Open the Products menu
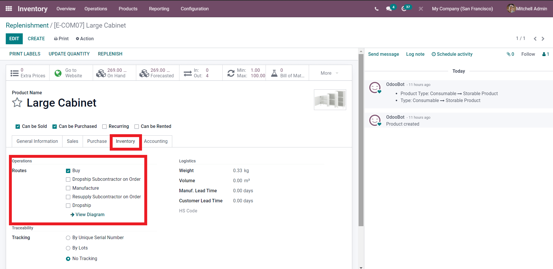This screenshot has width=553, height=269. click(x=128, y=9)
